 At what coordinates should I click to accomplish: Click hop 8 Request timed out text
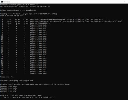pos(38,32)
